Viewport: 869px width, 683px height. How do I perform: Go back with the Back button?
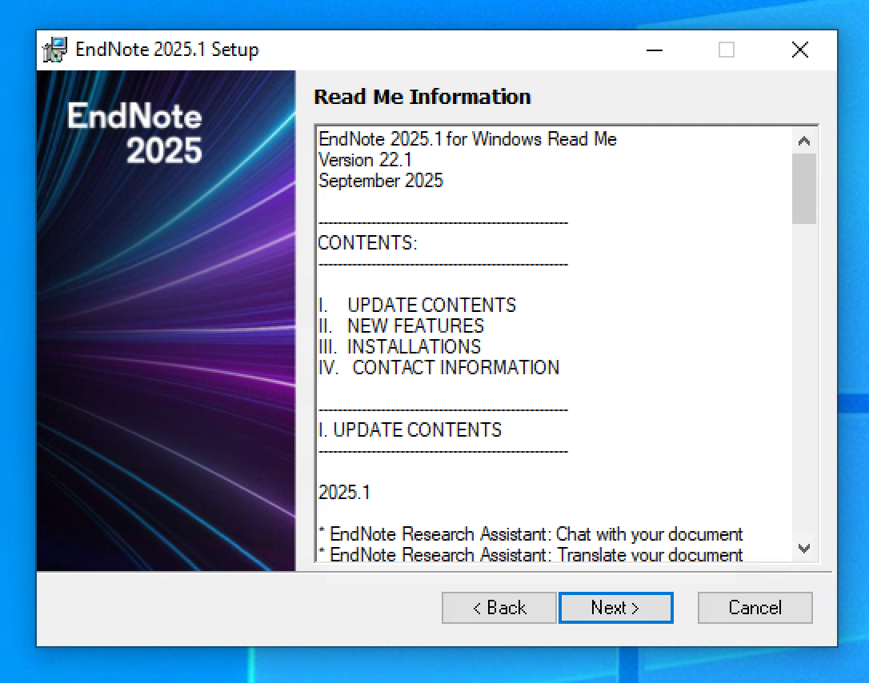click(x=499, y=608)
